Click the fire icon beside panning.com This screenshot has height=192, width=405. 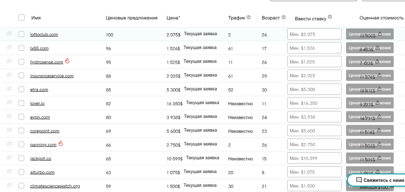click(x=61, y=144)
